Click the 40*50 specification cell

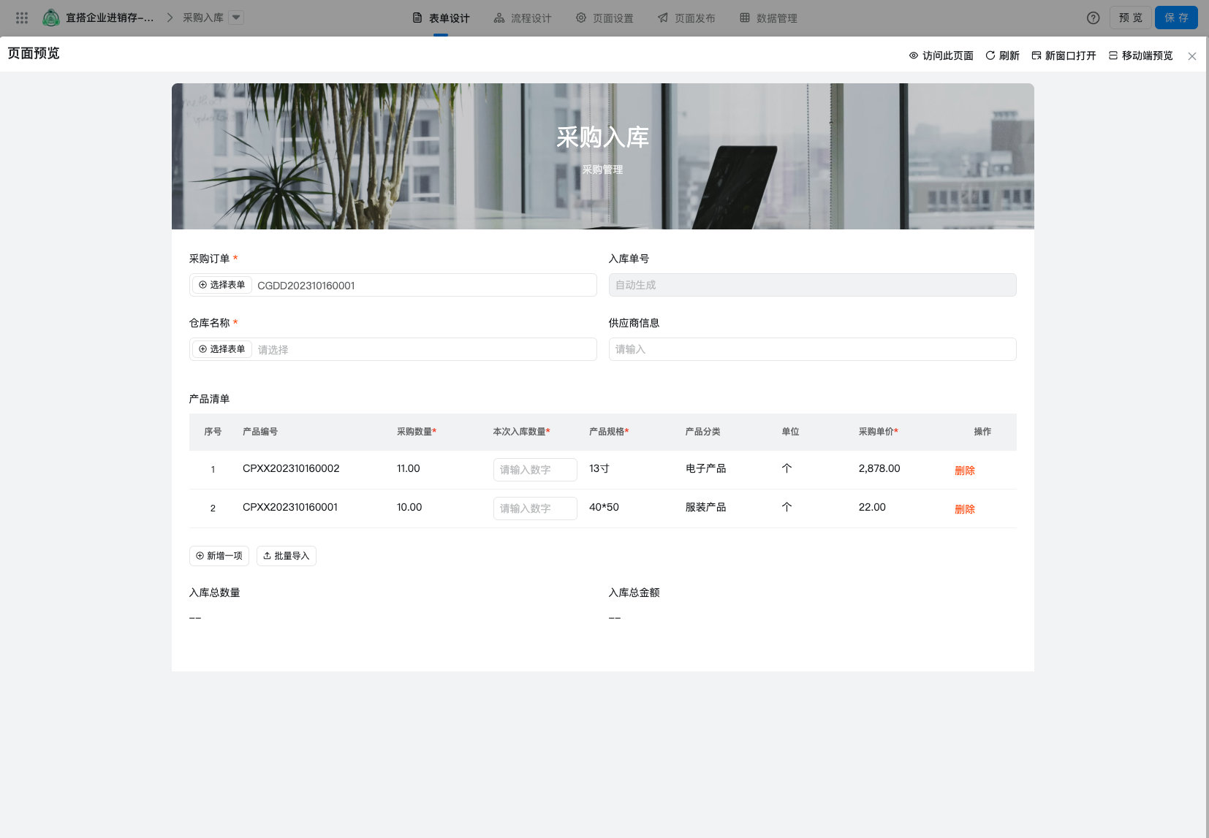coord(604,507)
